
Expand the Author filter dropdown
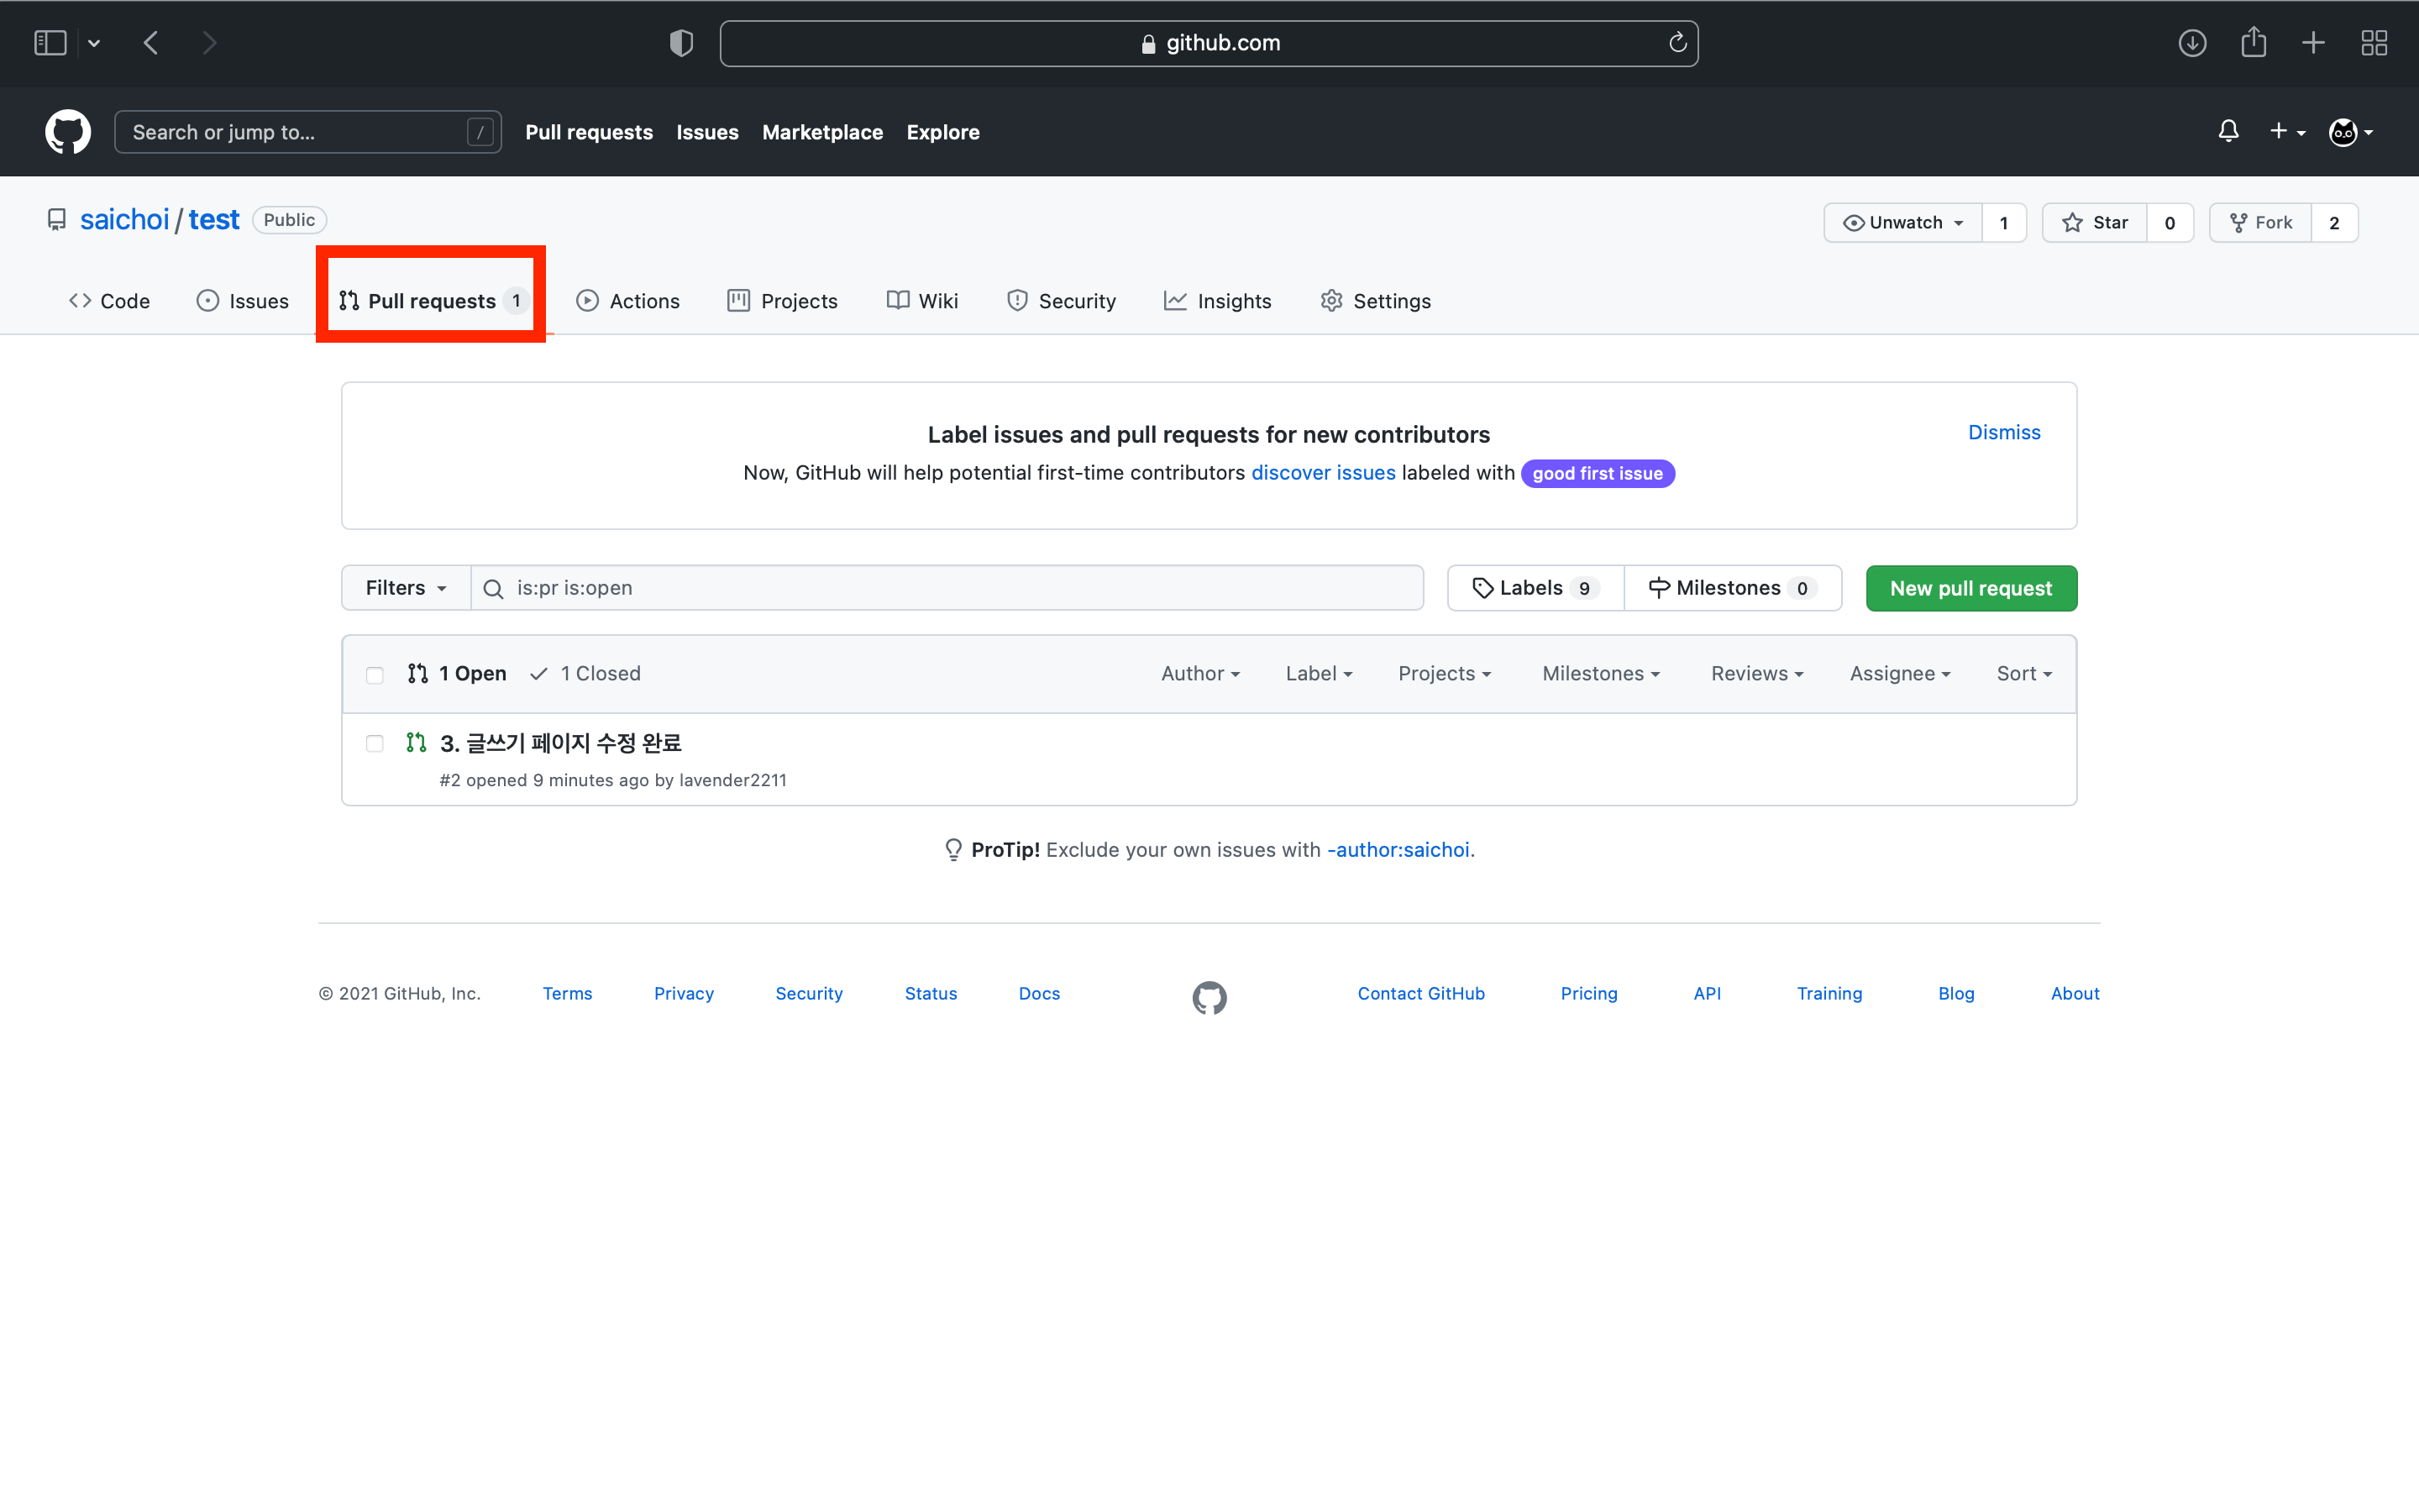pyautogui.click(x=1200, y=674)
